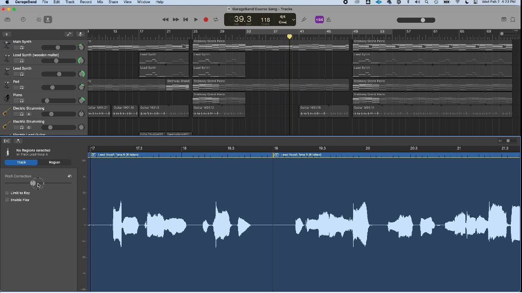This screenshot has width=522, height=293.
Task: Click the yellow playhead marker in the ruler
Action: (x=289, y=37)
